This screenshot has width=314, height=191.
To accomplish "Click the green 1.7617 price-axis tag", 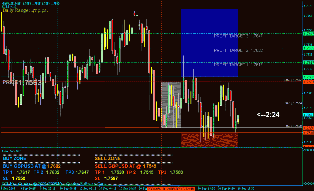I will 308,62.
